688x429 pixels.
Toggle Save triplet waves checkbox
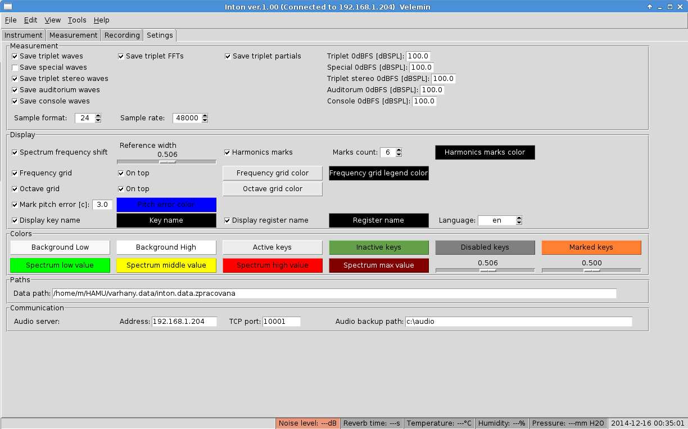coord(15,56)
